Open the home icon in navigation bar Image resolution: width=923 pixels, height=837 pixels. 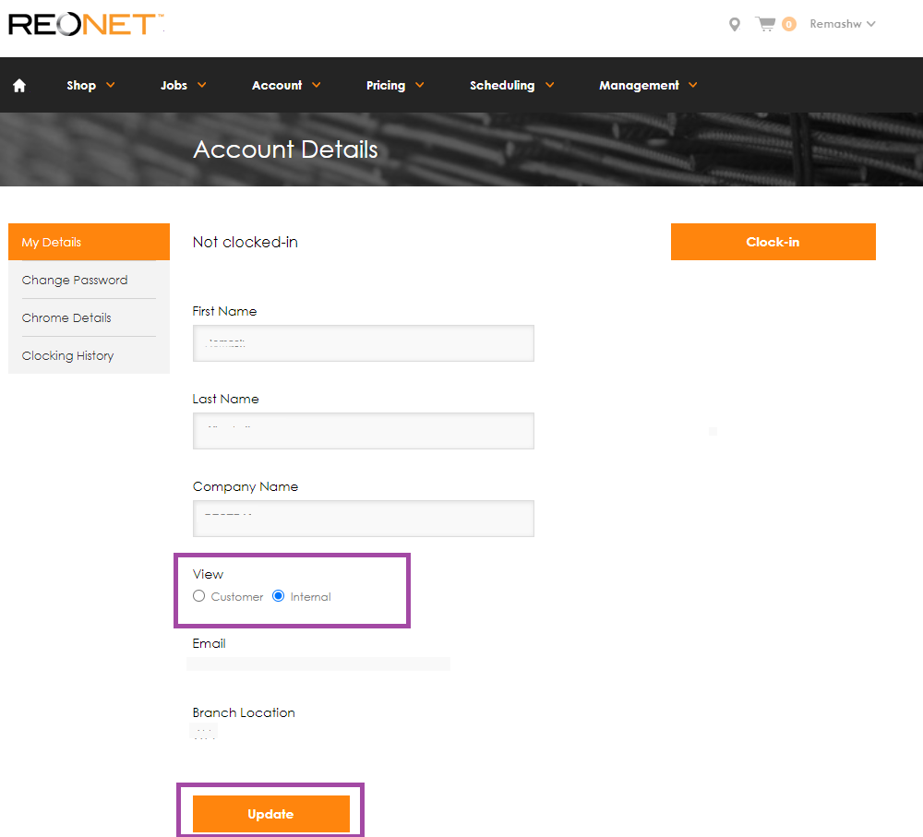click(18, 84)
